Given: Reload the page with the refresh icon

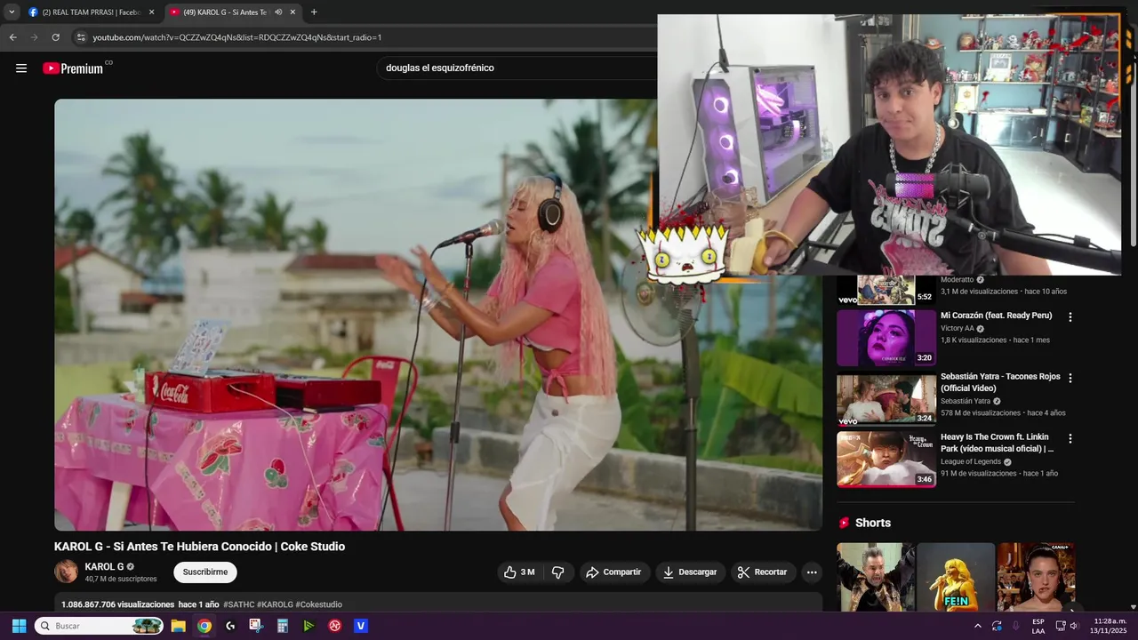Looking at the screenshot, I should 55,37.
